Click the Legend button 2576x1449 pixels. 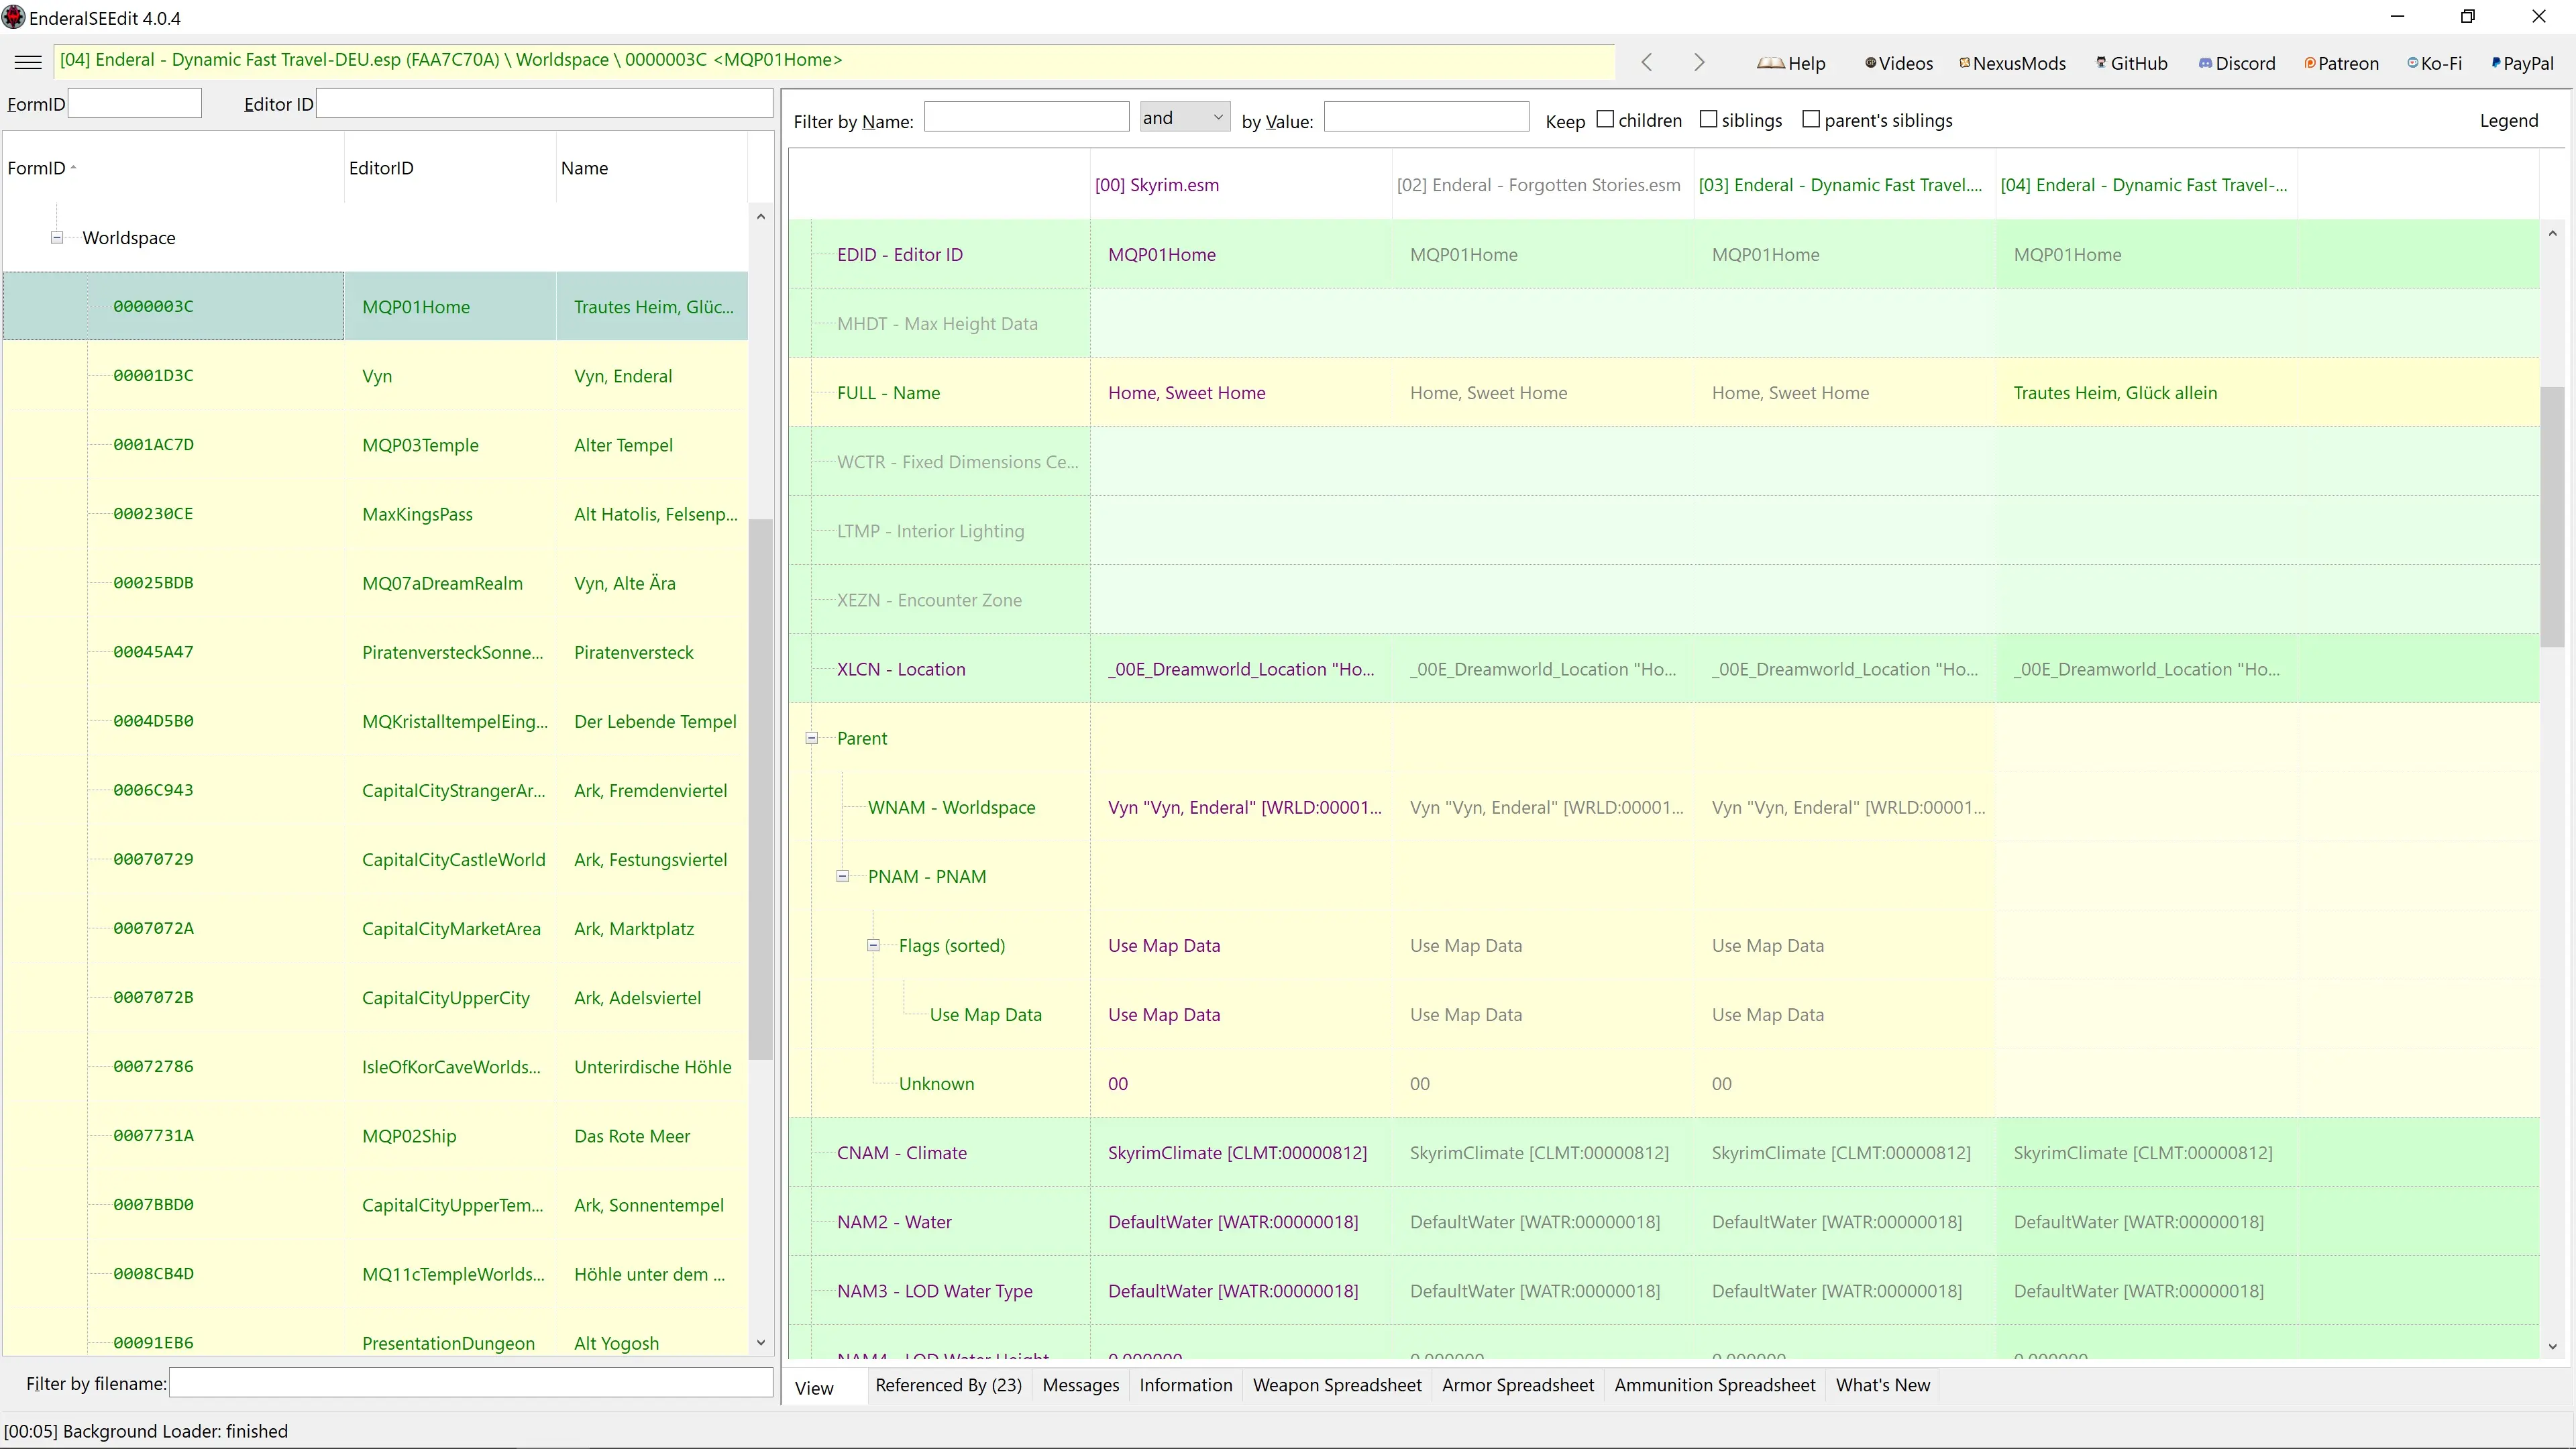[2508, 121]
